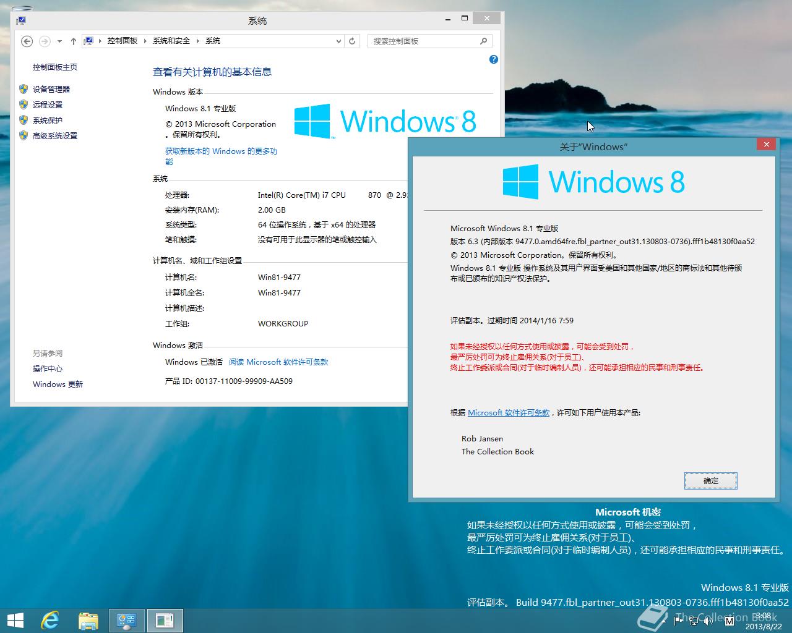Viewport: 792px width, 633px height.
Task: Select 控制面板 breadcrumb in address bar
Action: (123, 41)
